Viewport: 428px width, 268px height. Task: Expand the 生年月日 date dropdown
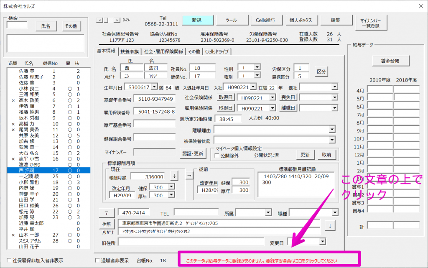(x=154, y=87)
